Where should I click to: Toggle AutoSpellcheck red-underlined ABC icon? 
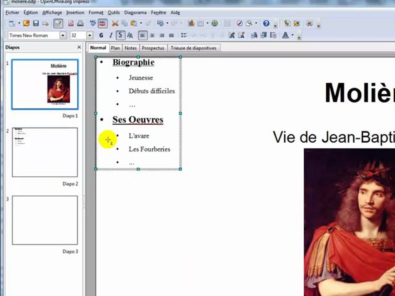point(102,23)
